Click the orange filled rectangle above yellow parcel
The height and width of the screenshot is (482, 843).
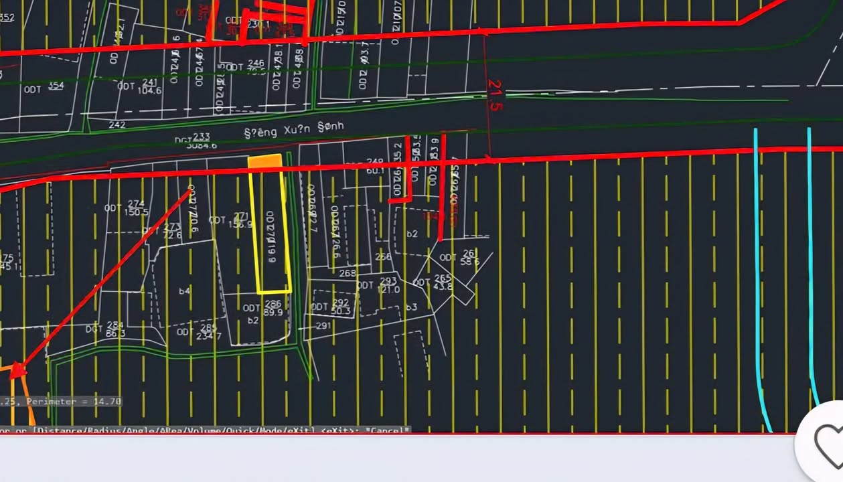pyautogui.click(x=265, y=161)
